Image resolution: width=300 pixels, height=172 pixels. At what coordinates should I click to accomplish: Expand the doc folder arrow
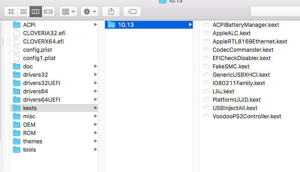click(x=96, y=67)
